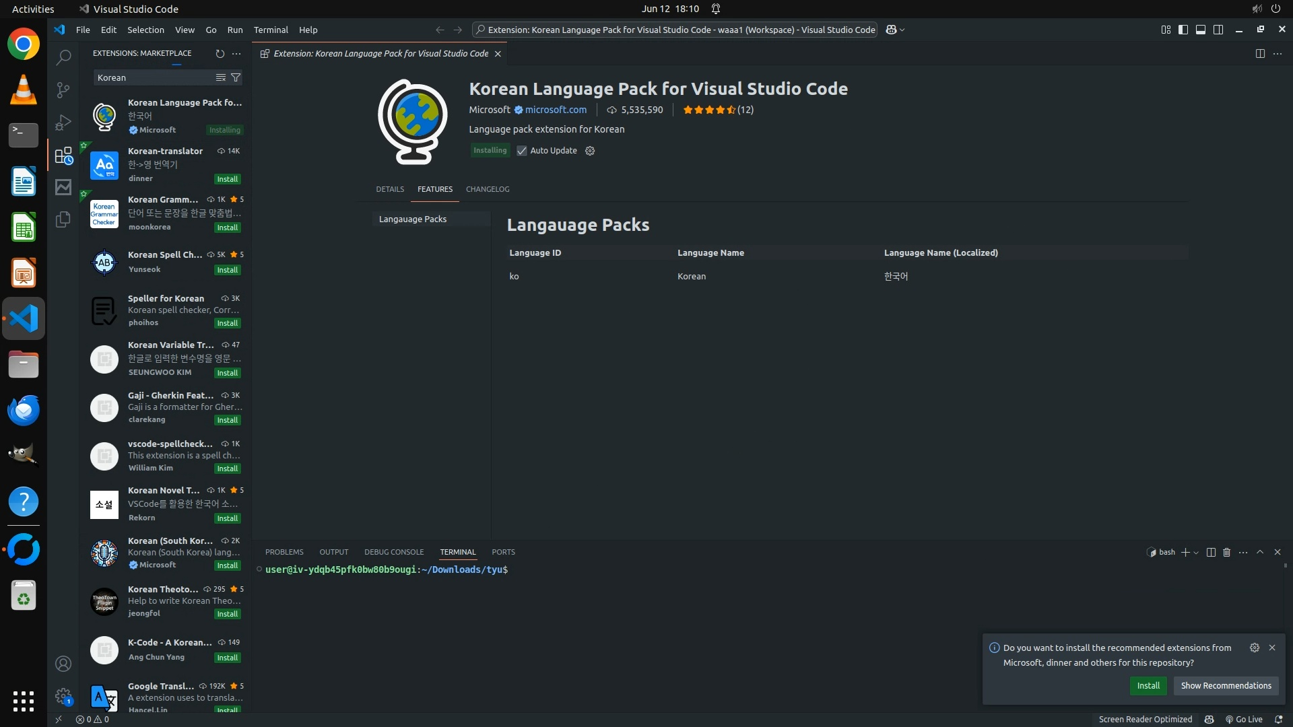Click Show Recommendations button in notification

coord(1226,685)
